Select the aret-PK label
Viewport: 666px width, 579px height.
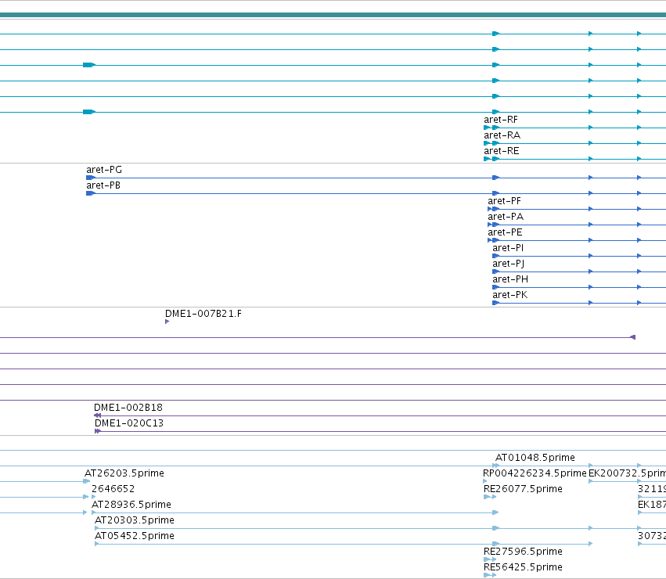[x=509, y=295]
